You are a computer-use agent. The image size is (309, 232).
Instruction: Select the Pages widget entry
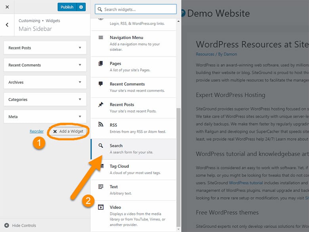(134, 67)
